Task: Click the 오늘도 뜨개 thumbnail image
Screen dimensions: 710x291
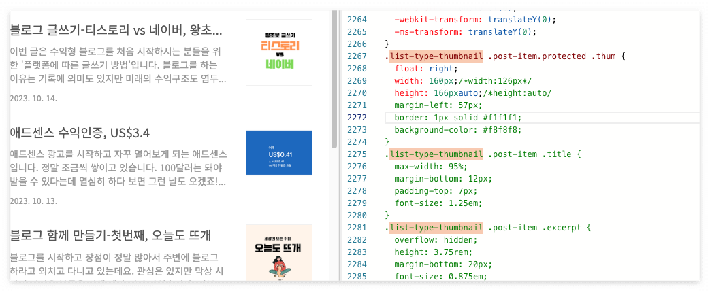Action: click(x=279, y=252)
